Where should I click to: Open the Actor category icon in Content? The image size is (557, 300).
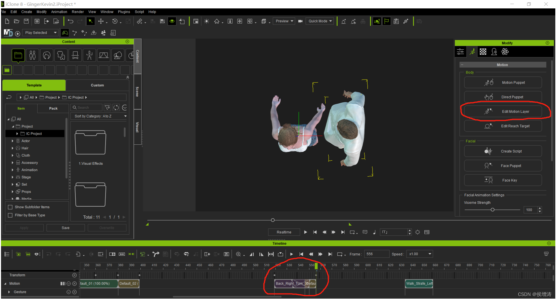click(33, 55)
